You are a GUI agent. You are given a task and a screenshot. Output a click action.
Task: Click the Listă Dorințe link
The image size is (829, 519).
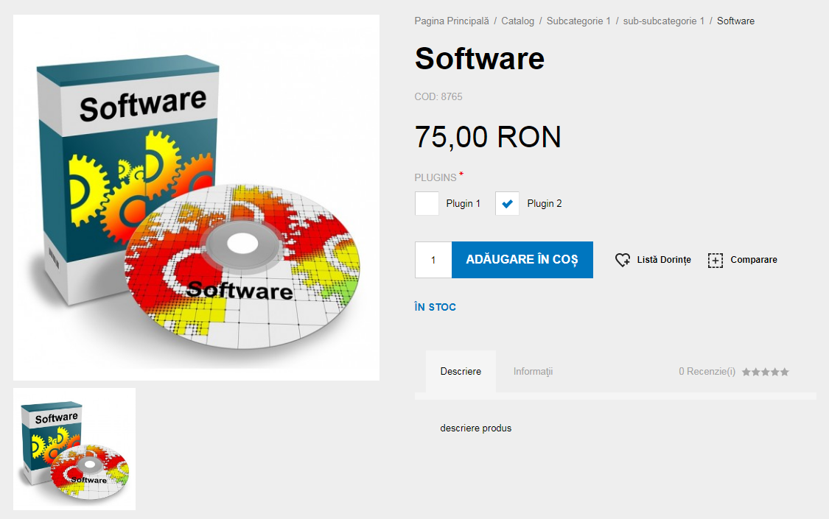pyautogui.click(x=664, y=260)
